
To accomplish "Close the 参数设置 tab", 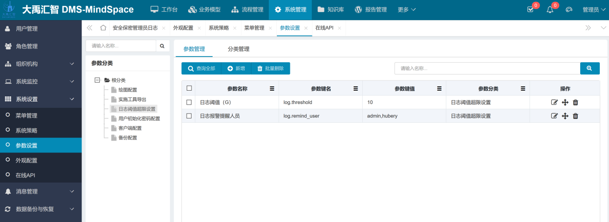I will (306, 28).
